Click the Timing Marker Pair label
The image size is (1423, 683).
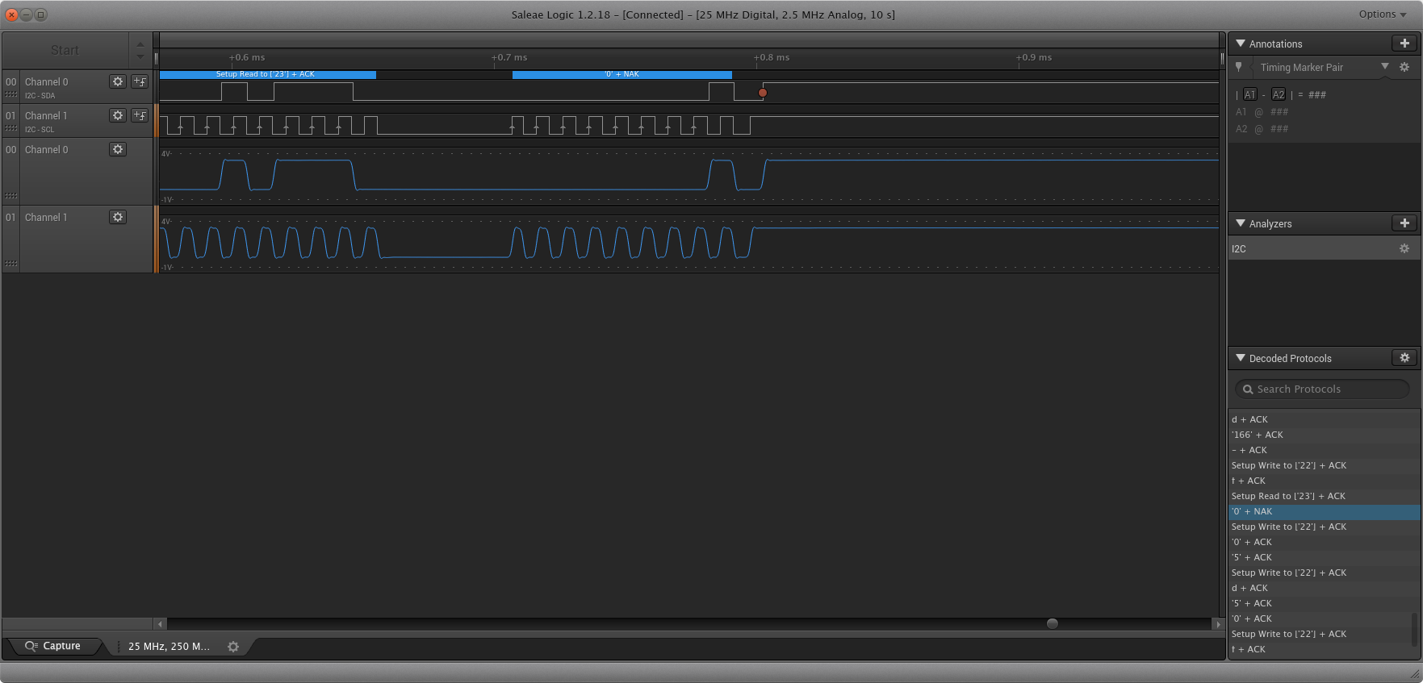click(x=1302, y=68)
